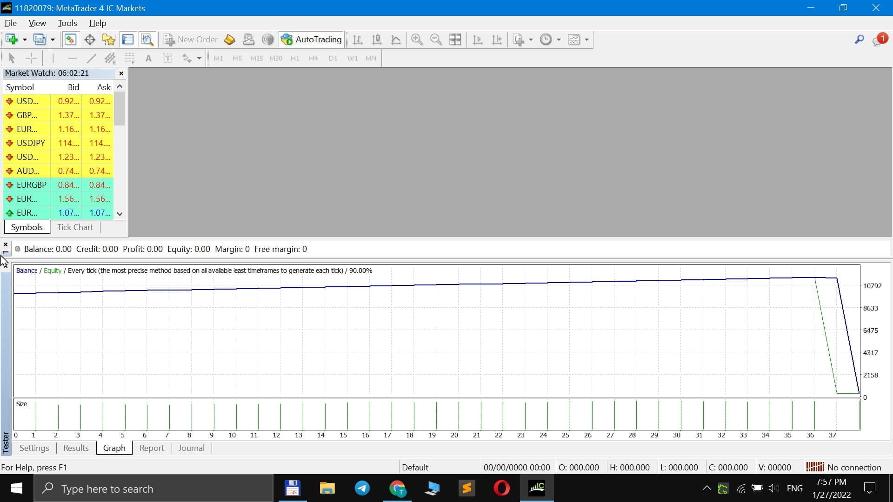Toggle the Market Watch panel icon
The image size is (893, 502).
[x=70, y=40]
